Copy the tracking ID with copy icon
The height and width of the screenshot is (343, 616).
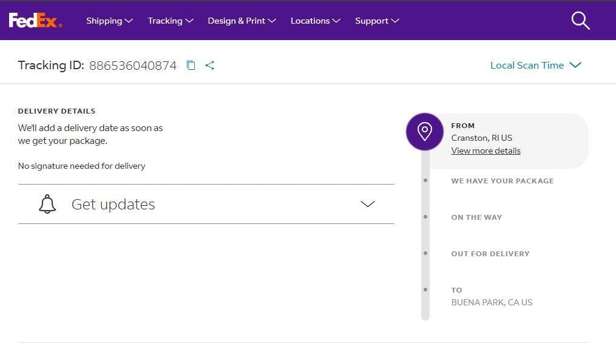click(191, 66)
